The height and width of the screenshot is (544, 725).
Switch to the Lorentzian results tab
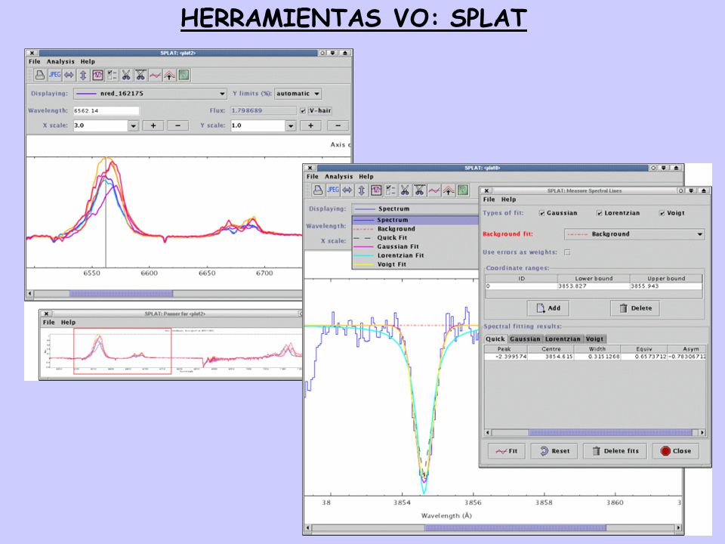(563, 339)
